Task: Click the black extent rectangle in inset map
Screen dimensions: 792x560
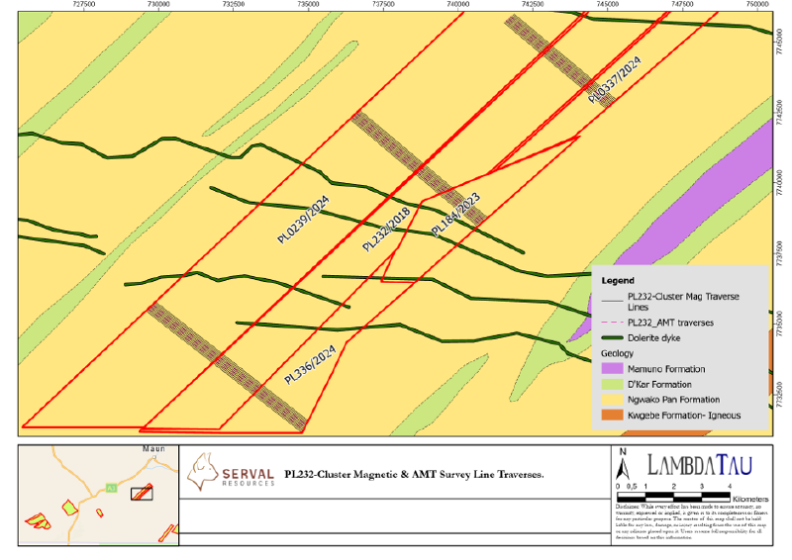Action: [x=142, y=494]
